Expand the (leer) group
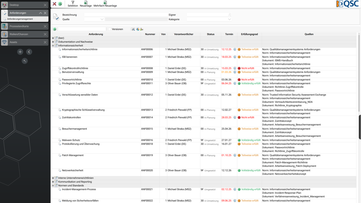361x203 pixels. click(53, 38)
